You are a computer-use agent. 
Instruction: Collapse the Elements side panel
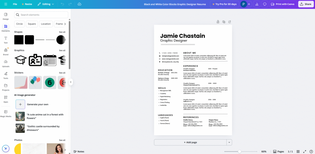pyautogui.click(x=71, y=82)
